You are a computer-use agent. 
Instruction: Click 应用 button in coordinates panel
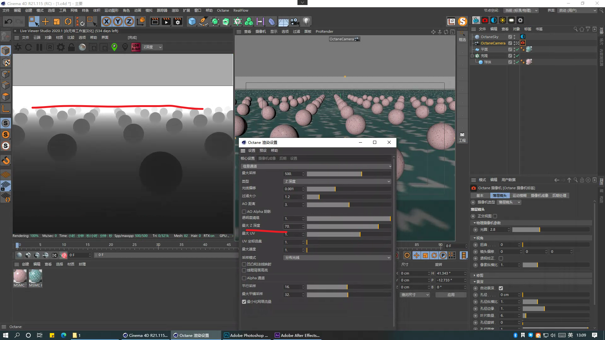point(451,295)
